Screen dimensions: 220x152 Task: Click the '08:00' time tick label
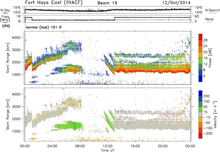pos(80,146)
